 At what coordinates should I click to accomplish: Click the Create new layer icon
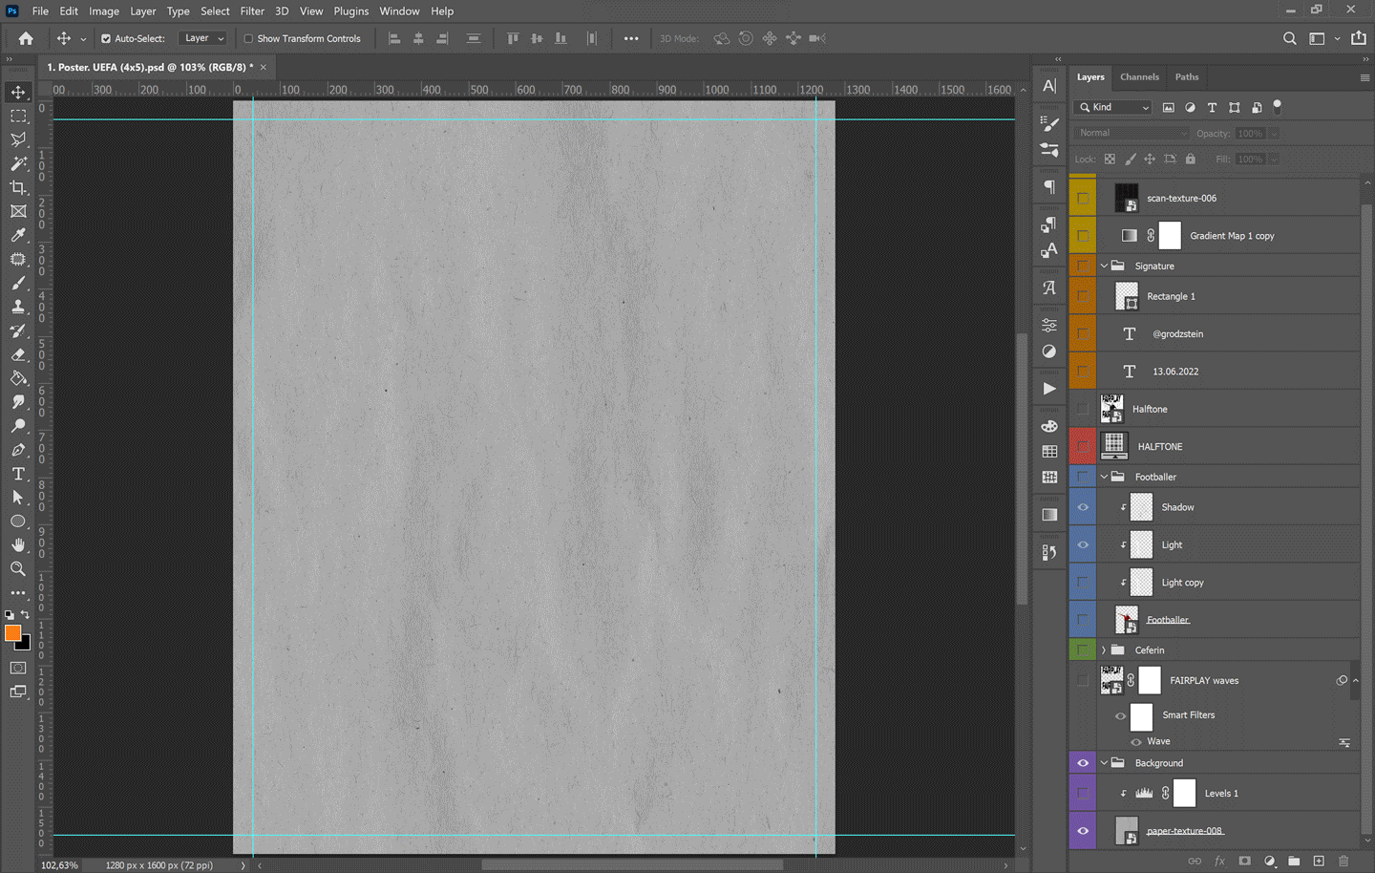click(x=1319, y=861)
